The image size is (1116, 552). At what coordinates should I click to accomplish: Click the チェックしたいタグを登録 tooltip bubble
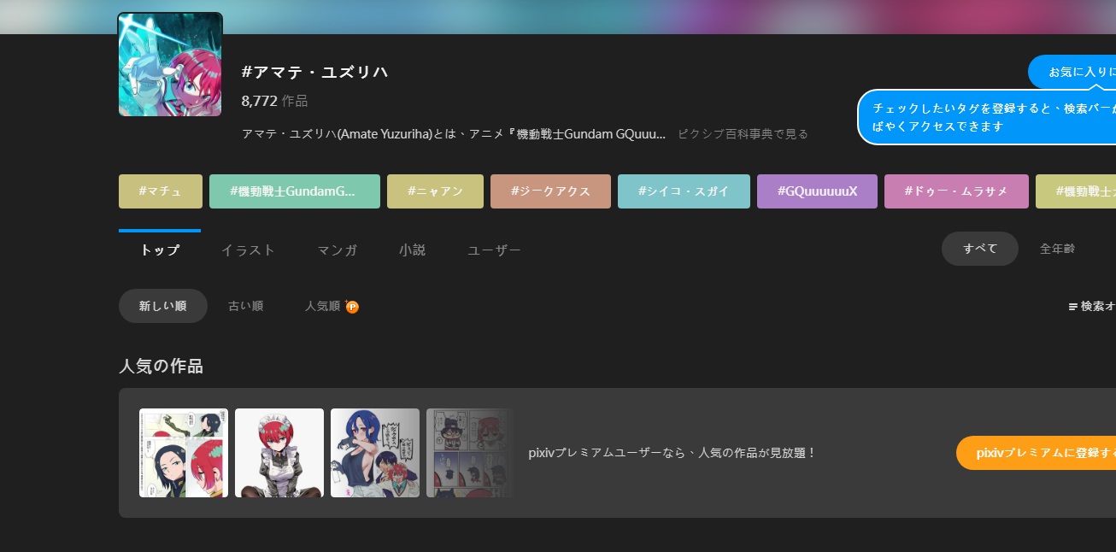(x=987, y=117)
